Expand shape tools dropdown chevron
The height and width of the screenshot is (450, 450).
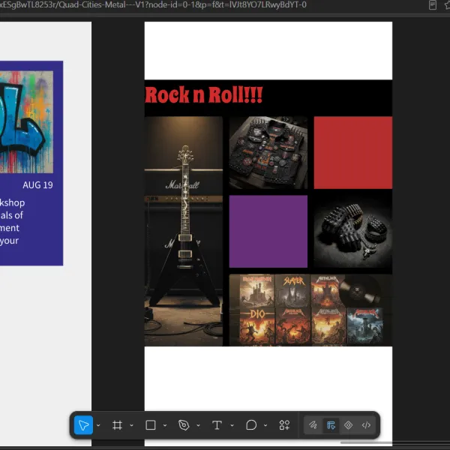pyautogui.click(x=165, y=425)
